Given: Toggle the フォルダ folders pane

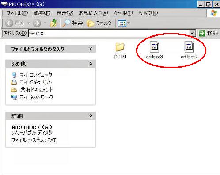Looking at the screenshot, I should point(99,23).
